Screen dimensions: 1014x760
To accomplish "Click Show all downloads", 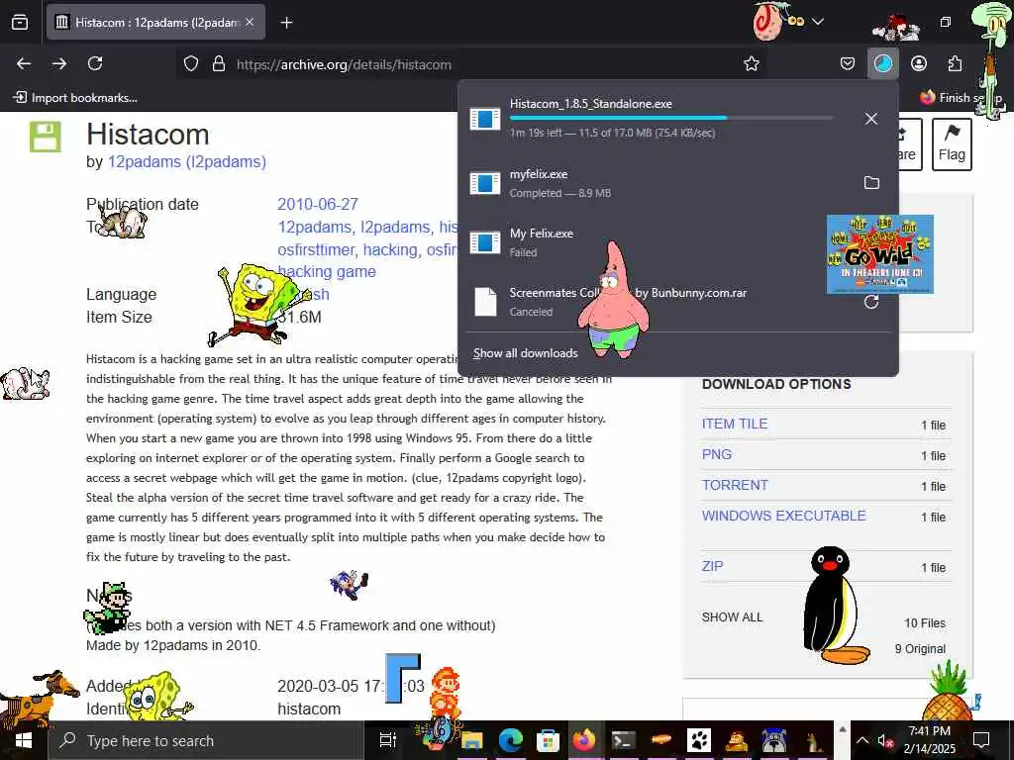I will point(525,353).
